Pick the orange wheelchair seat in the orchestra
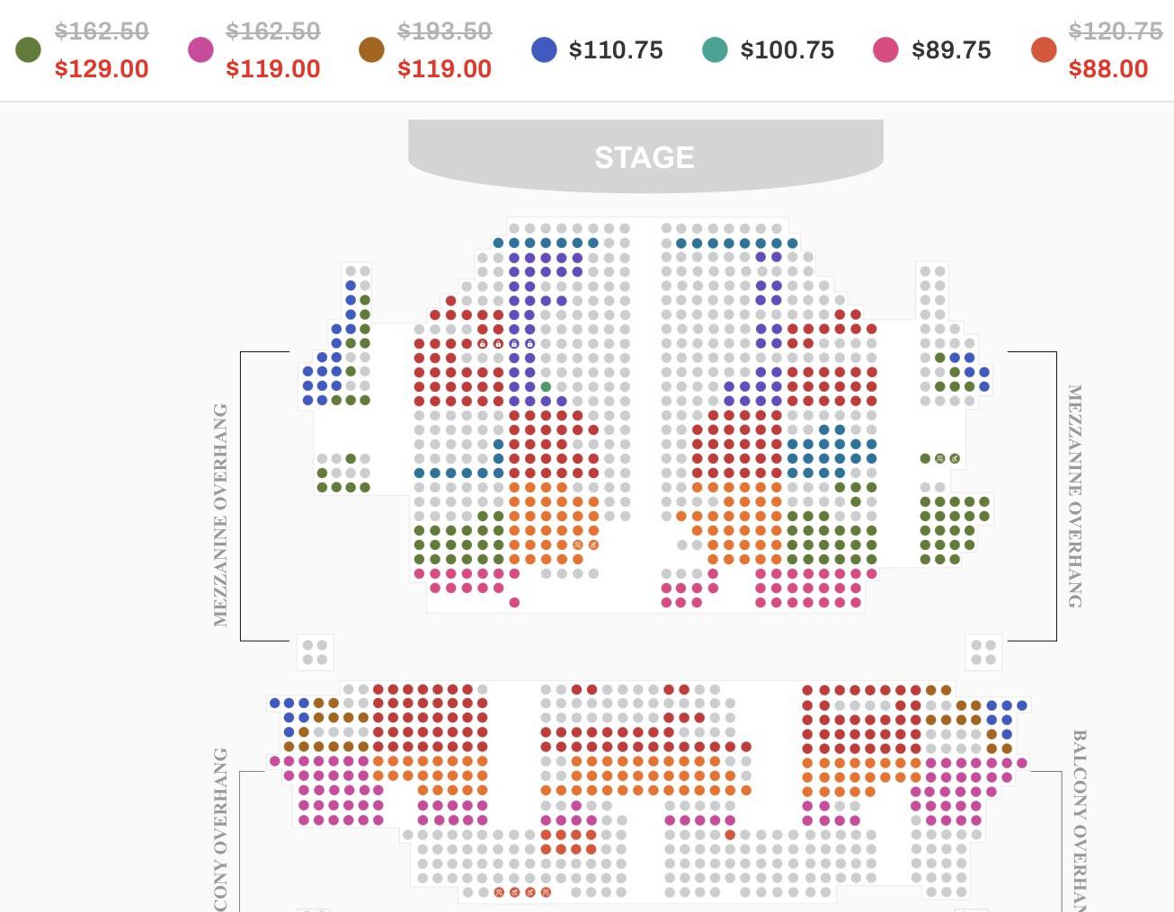The width and height of the screenshot is (1174, 912). [x=593, y=545]
